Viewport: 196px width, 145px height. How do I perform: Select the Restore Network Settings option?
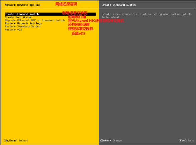click(23, 23)
